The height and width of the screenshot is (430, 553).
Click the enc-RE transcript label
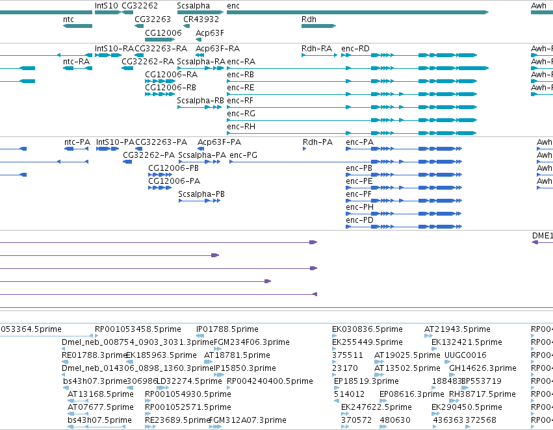click(x=240, y=88)
